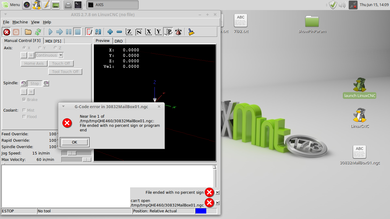Select the Y axis radio button
The image size is (390, 219).
[40, 48]
